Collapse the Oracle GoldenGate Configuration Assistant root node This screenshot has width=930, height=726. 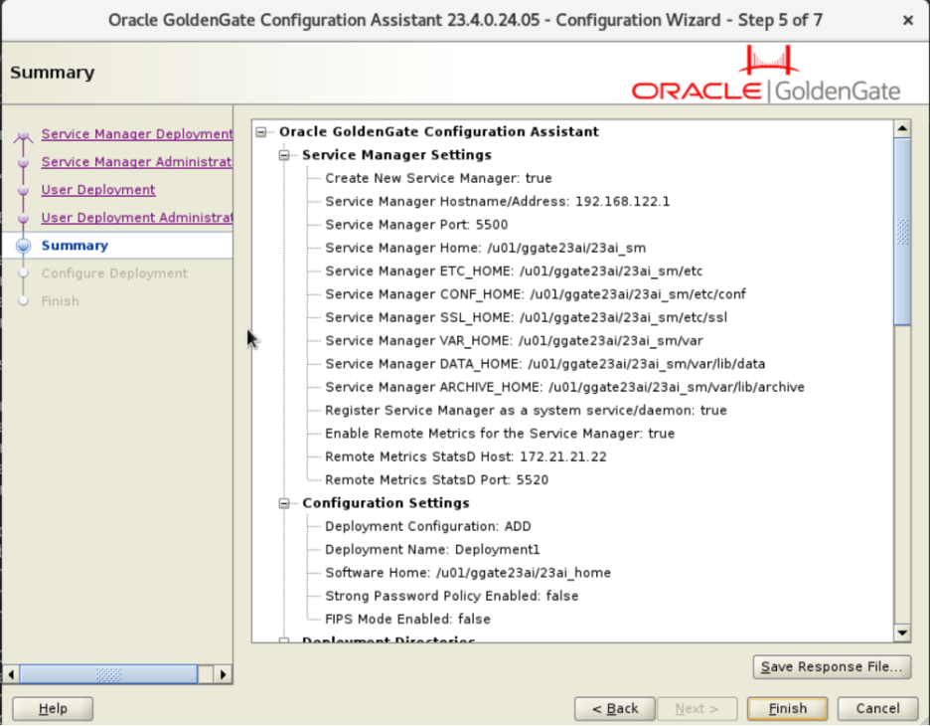point(261,132)
